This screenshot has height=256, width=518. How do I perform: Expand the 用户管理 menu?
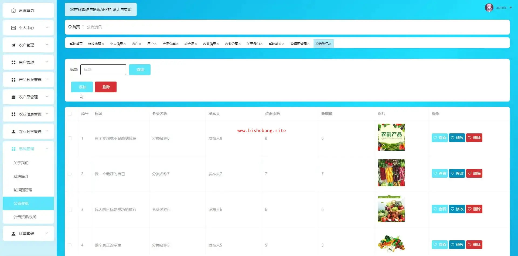pos(47,62)
